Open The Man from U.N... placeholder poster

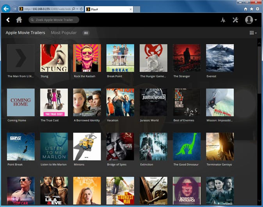(21, 58)
